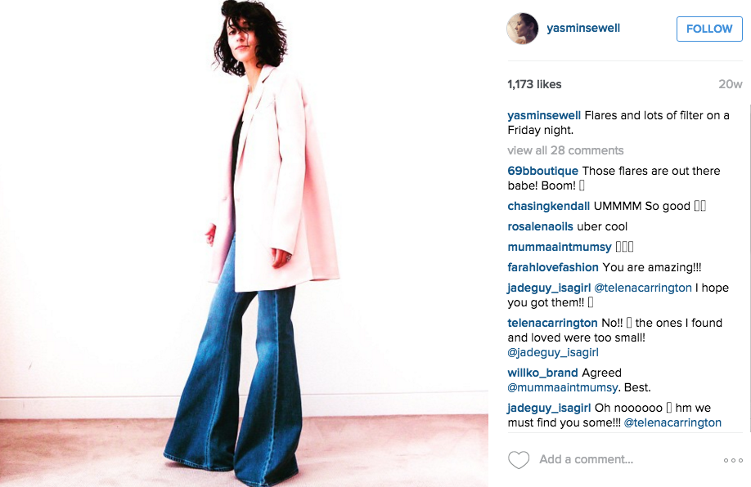Follow yasminsewell with the FOLLOW button

tap(709, 29)
